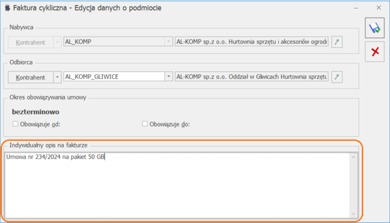Expand the Nabywca Kontrahent type dropdown arrow

57,42
